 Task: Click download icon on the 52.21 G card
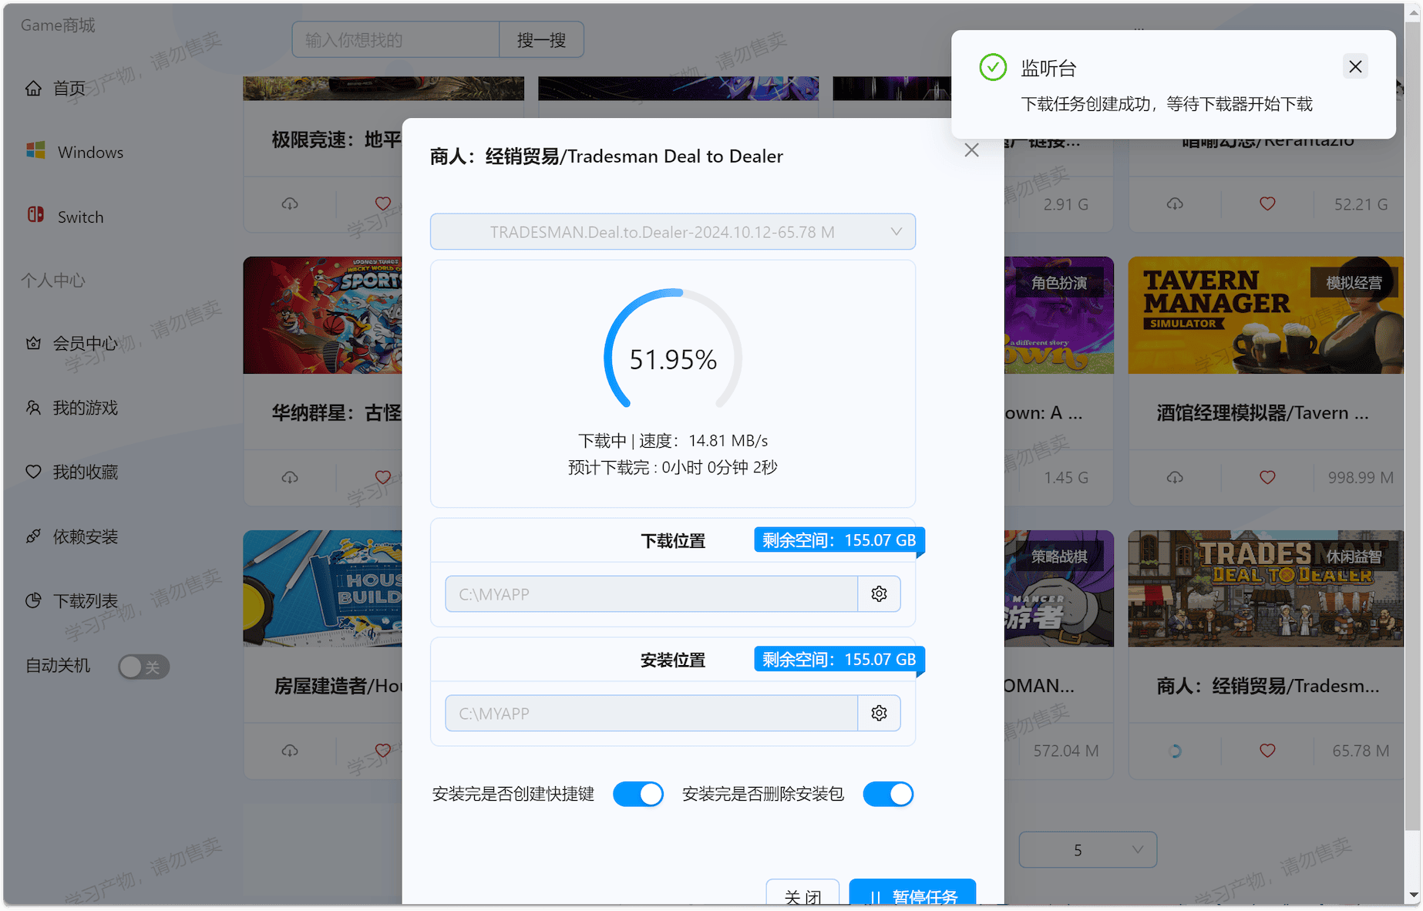pos(1175,203)
